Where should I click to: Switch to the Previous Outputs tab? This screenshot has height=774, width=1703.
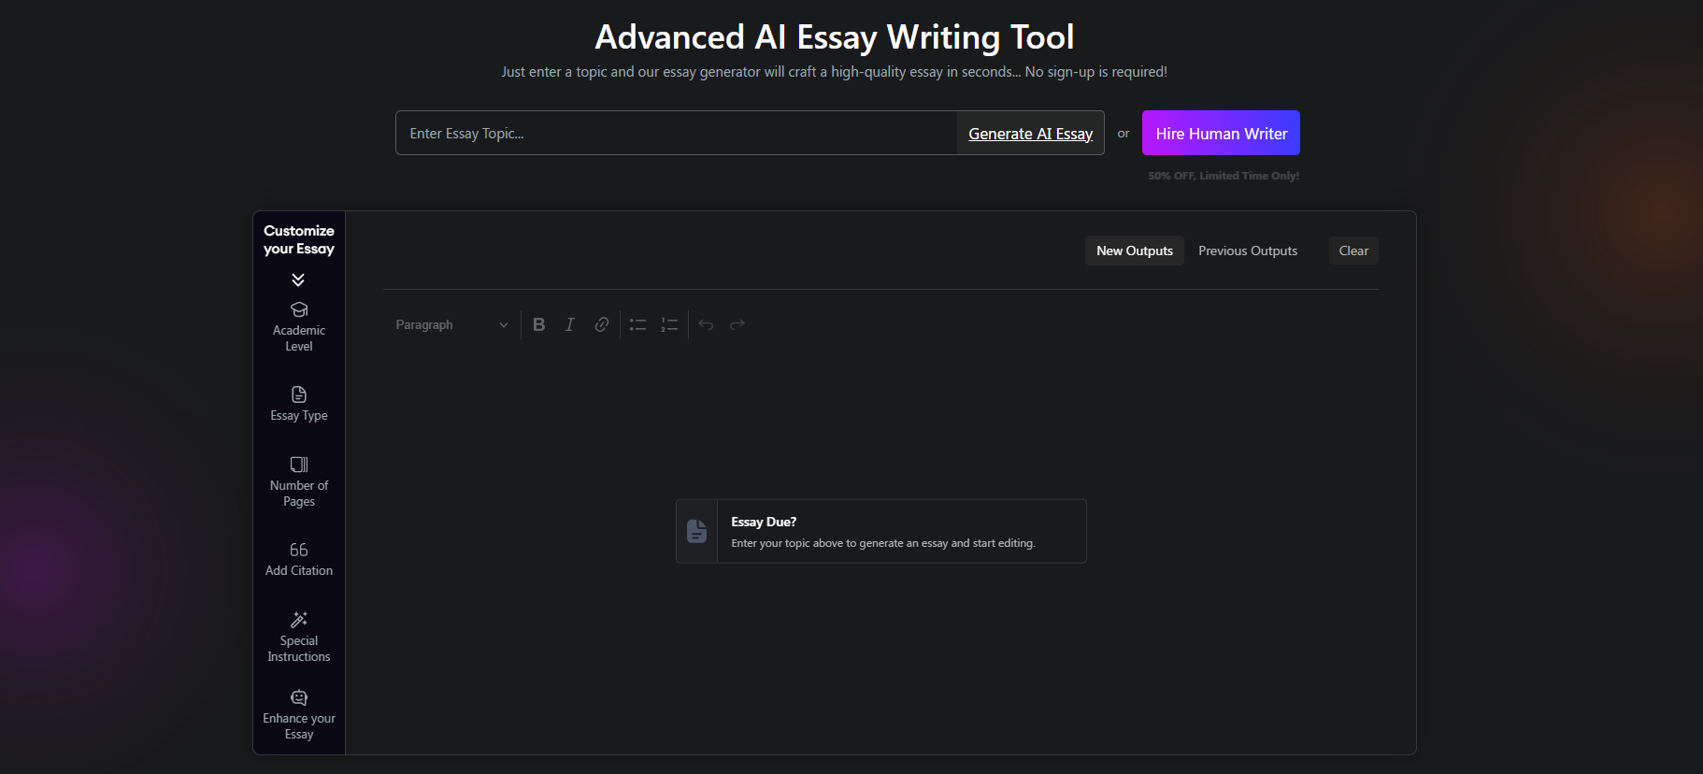tap(1247, 251)
